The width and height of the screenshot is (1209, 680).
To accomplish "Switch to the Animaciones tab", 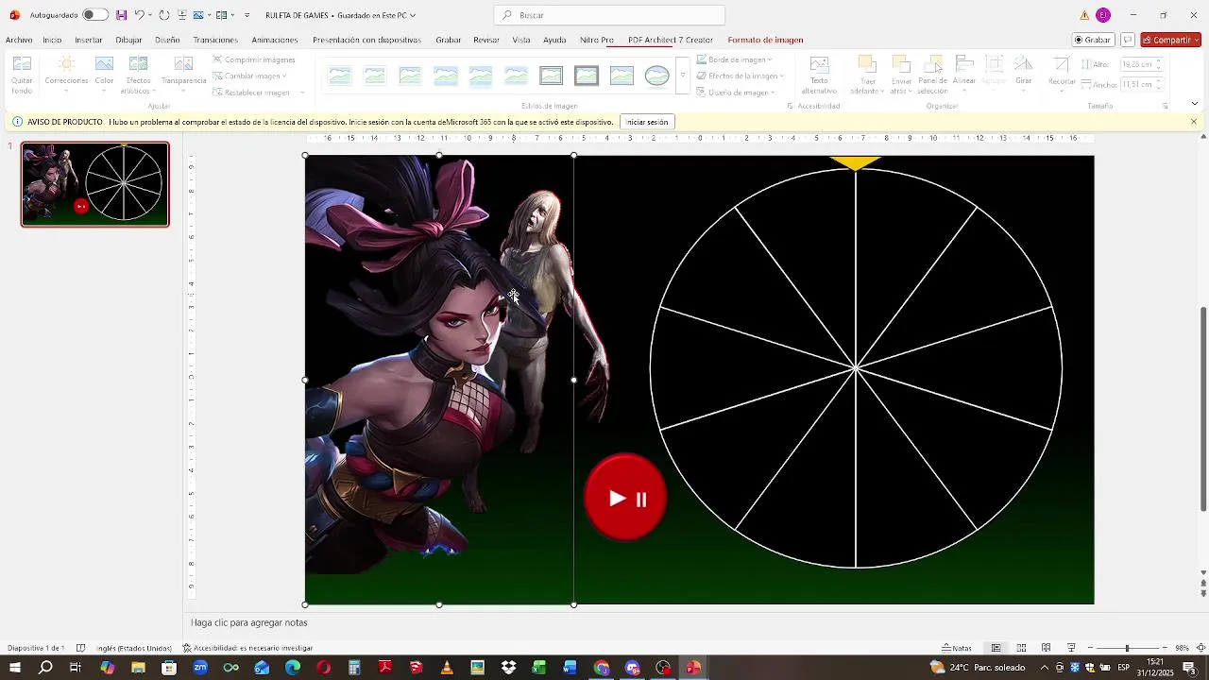I will (275, 40).
